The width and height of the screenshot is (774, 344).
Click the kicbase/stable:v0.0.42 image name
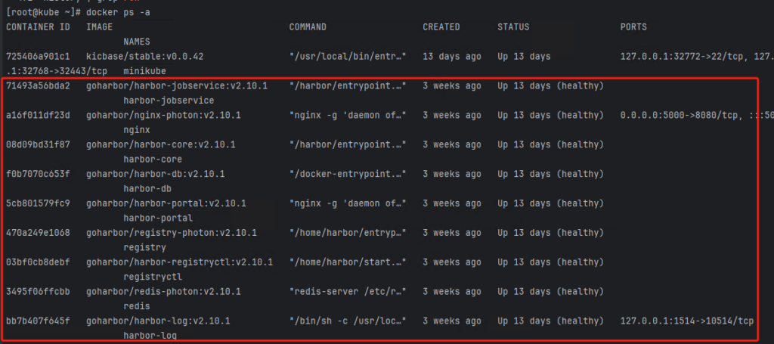tap(145, 57)
